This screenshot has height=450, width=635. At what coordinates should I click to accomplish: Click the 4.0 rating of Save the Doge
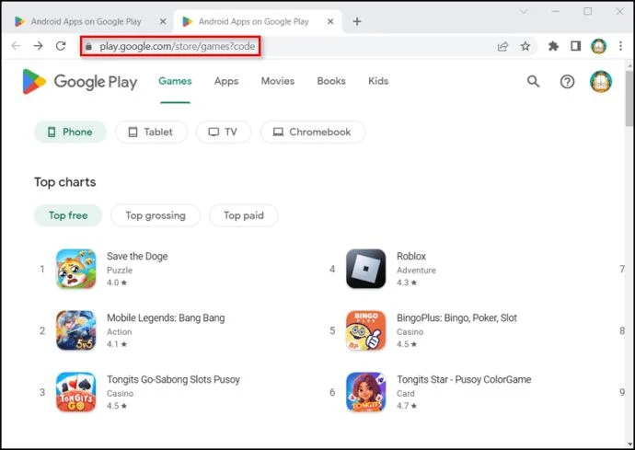point(117,283)
